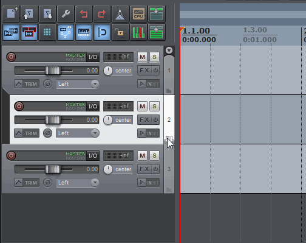Click the Open Project toolbar icon
This screenshot has width=306, height=243.
[29, 14]
